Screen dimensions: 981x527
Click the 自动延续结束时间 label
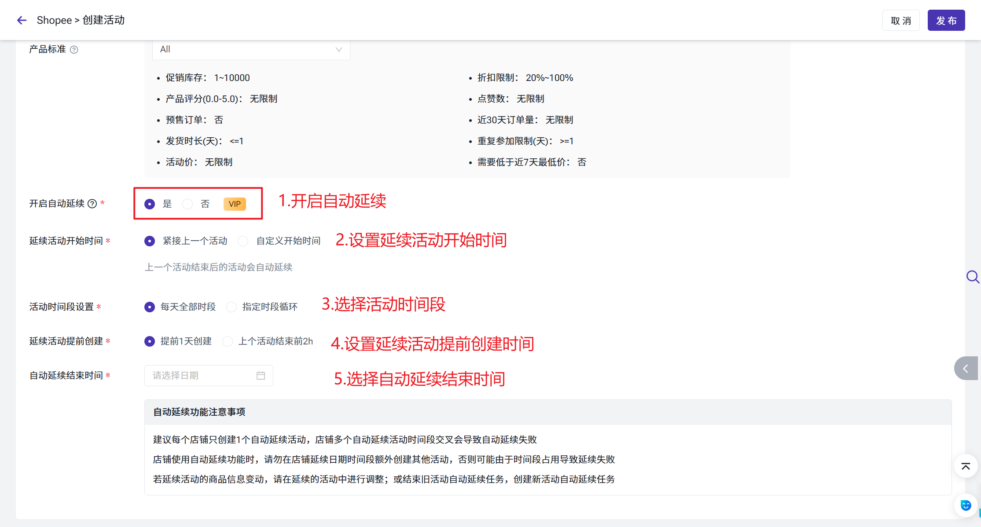pos(66,376)
